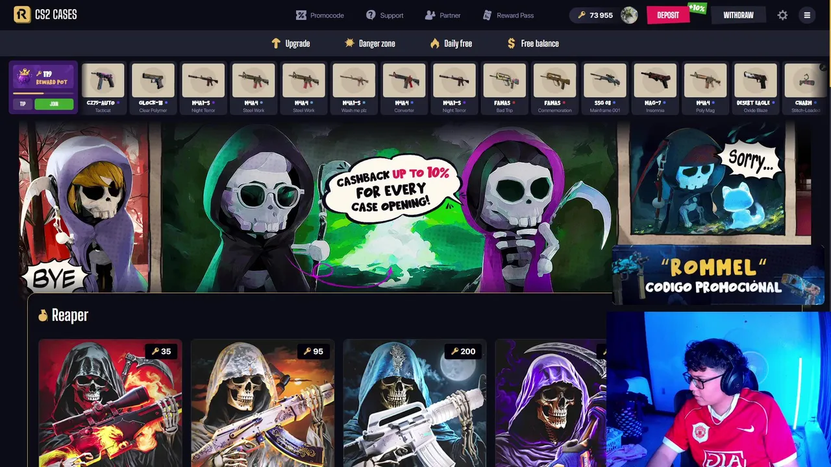The height and width of the screenshot is (467, 831).
Task: Open the Danger zone mode
Action: coord(369,43)
